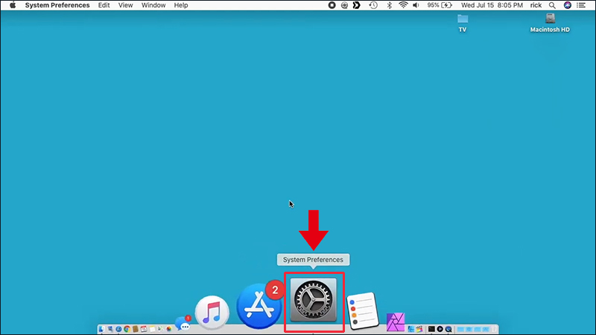Open Calendar app in the Dock
This screenshot has height=335, width=596.
(x=144, y=329)
